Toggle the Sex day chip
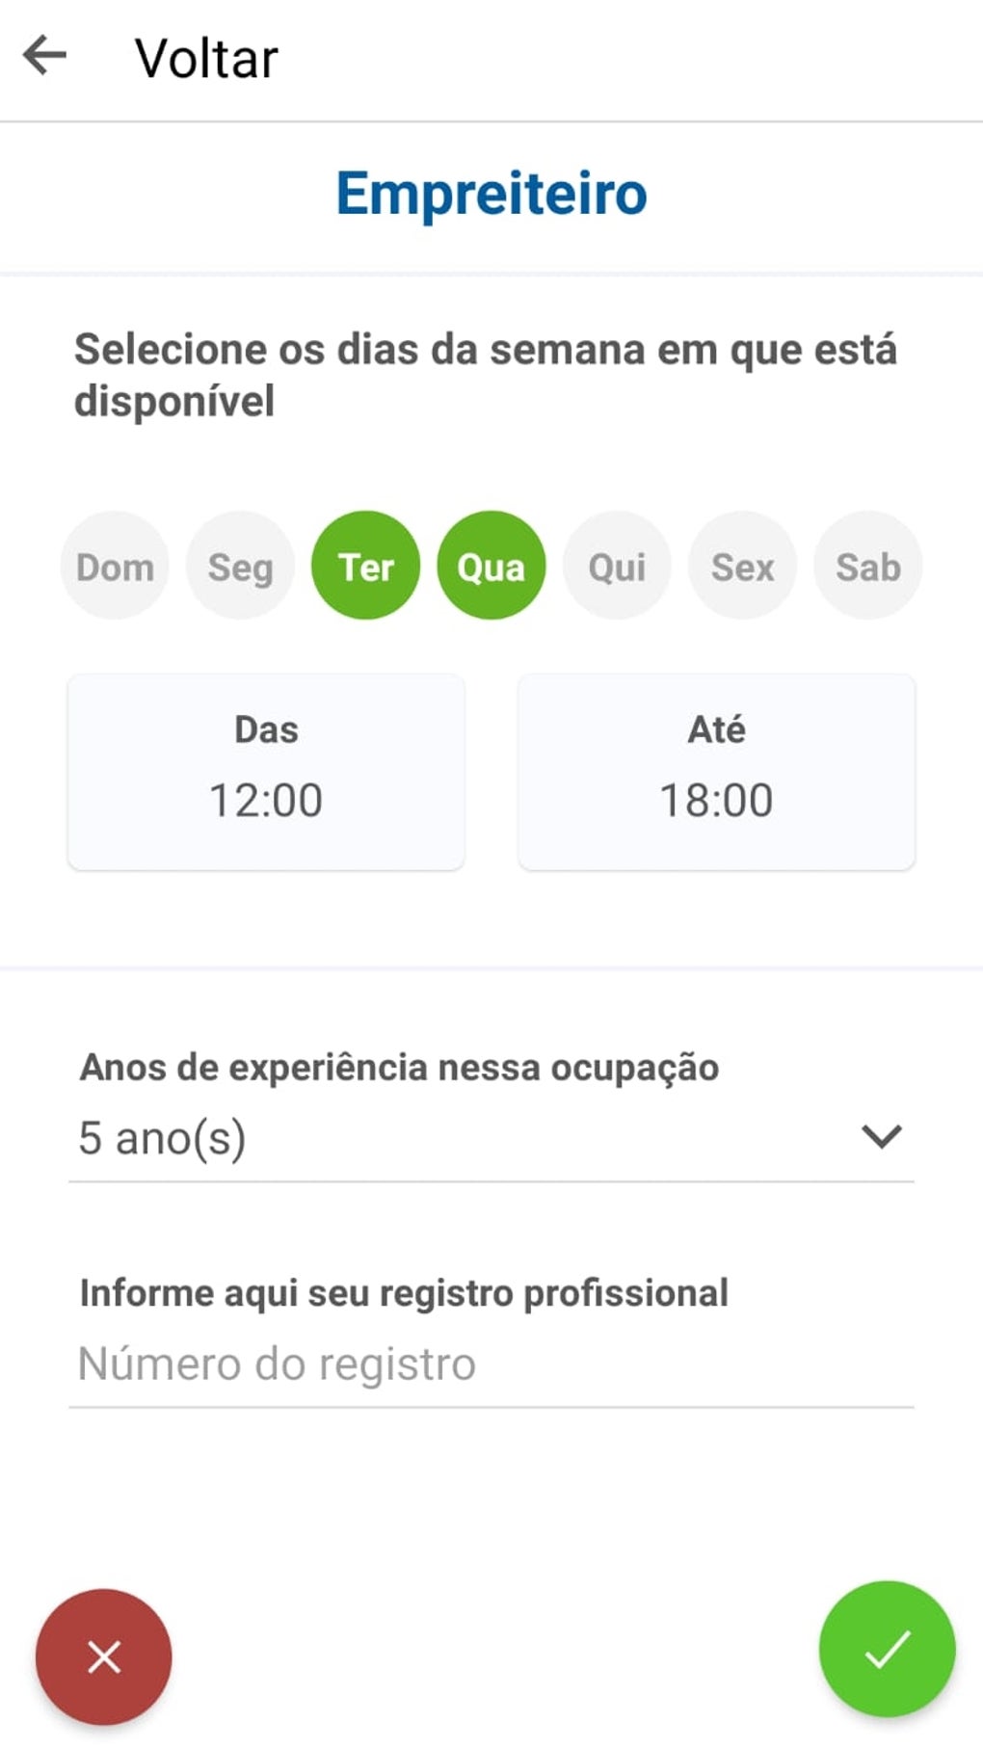This screenshot has width=983, height=1747. [742, 566]
